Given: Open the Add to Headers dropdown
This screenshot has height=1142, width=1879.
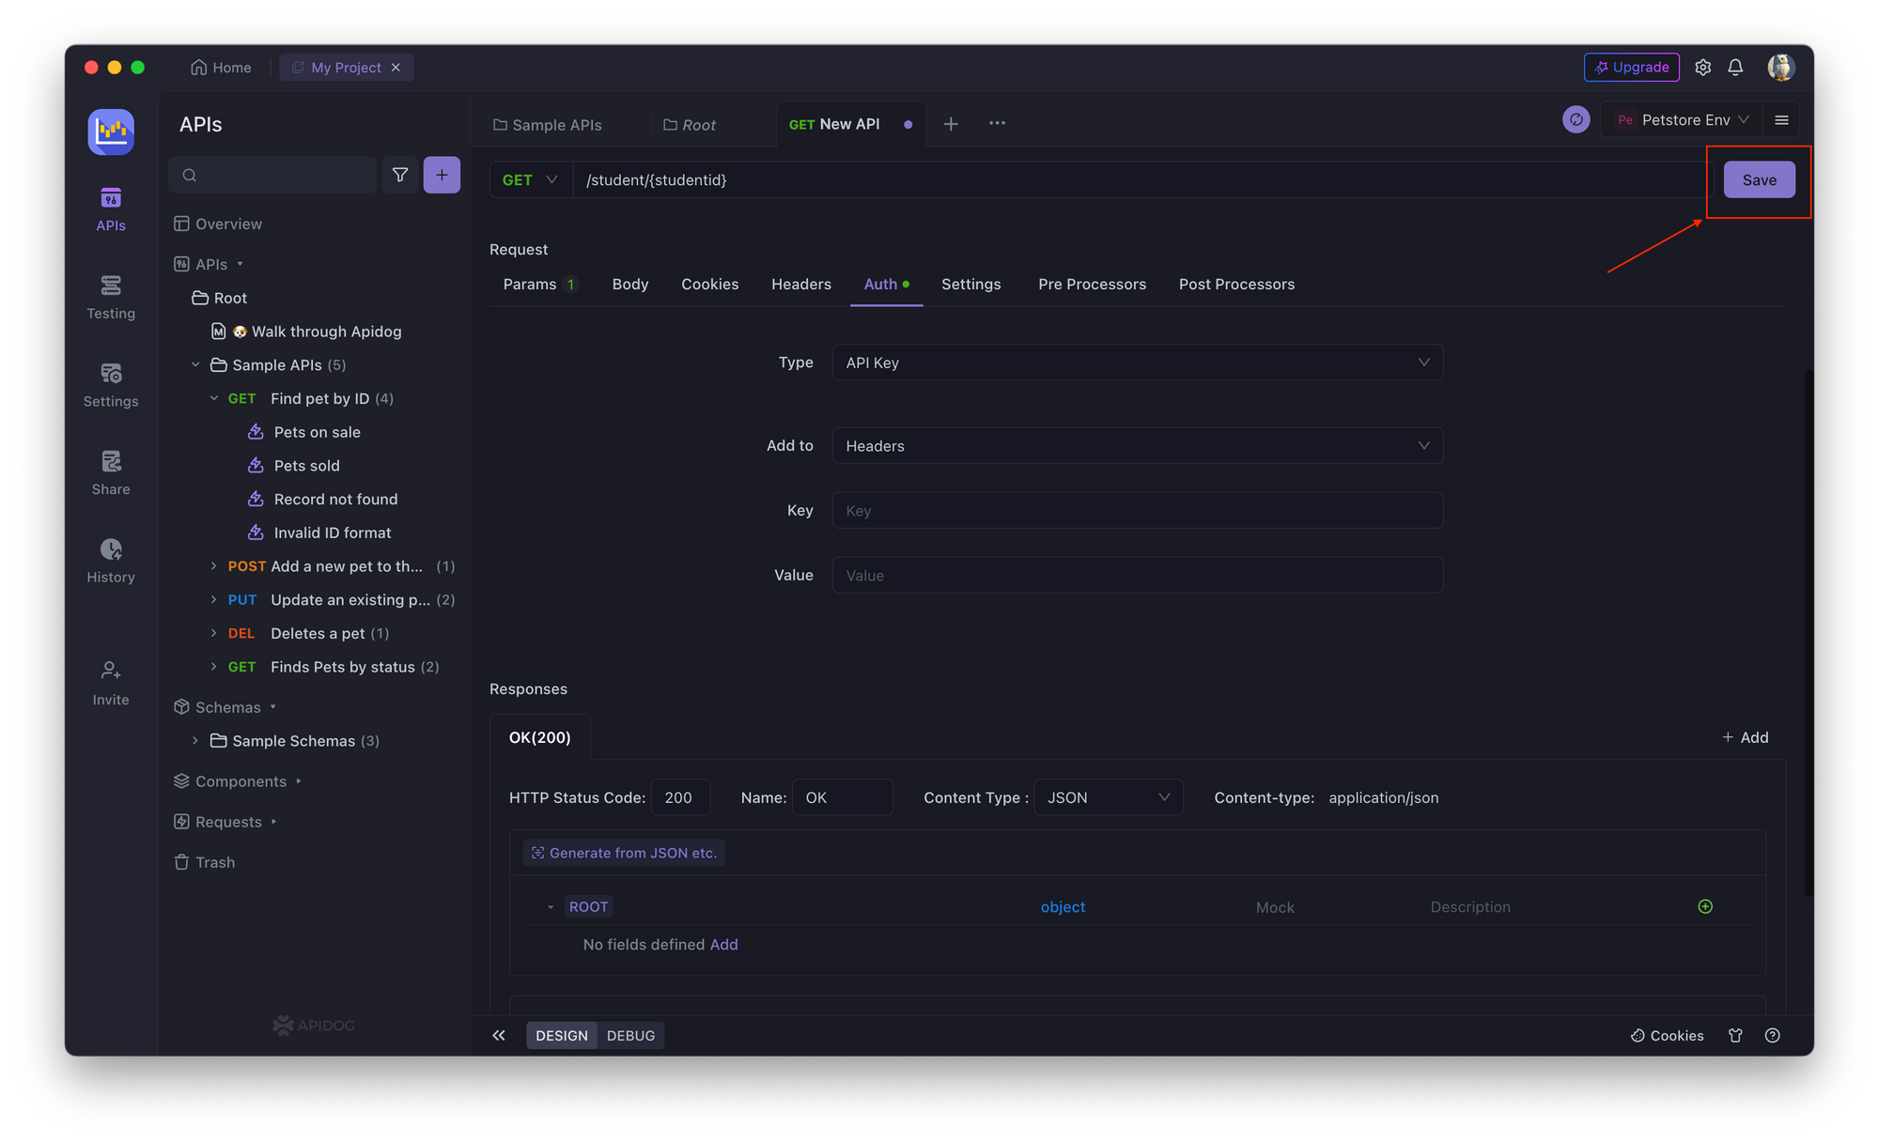Looking at the screenshot, I should [1136, 445].
